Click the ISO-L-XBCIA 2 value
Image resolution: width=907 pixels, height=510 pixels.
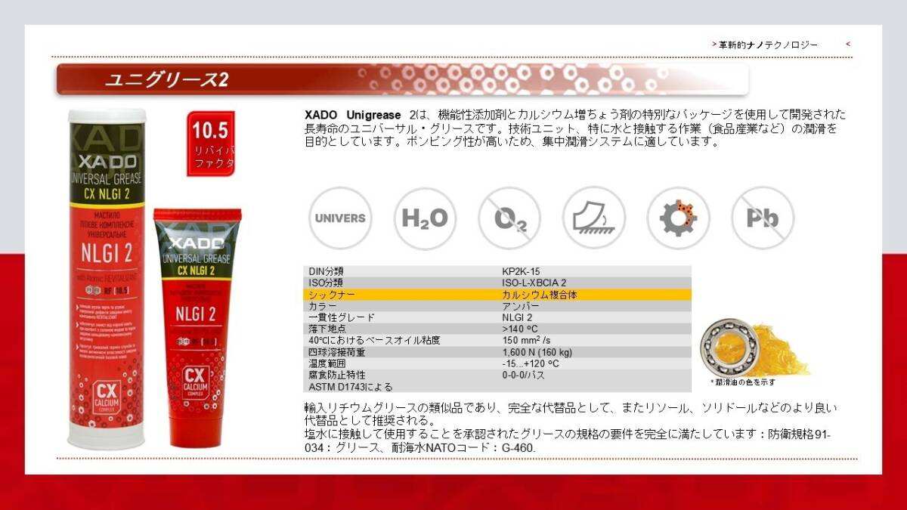534,283
